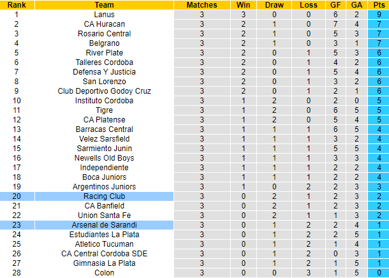Click the San Lorenzo team name
The width and height of the screenshot is (389, 278).
click(105, 81)
